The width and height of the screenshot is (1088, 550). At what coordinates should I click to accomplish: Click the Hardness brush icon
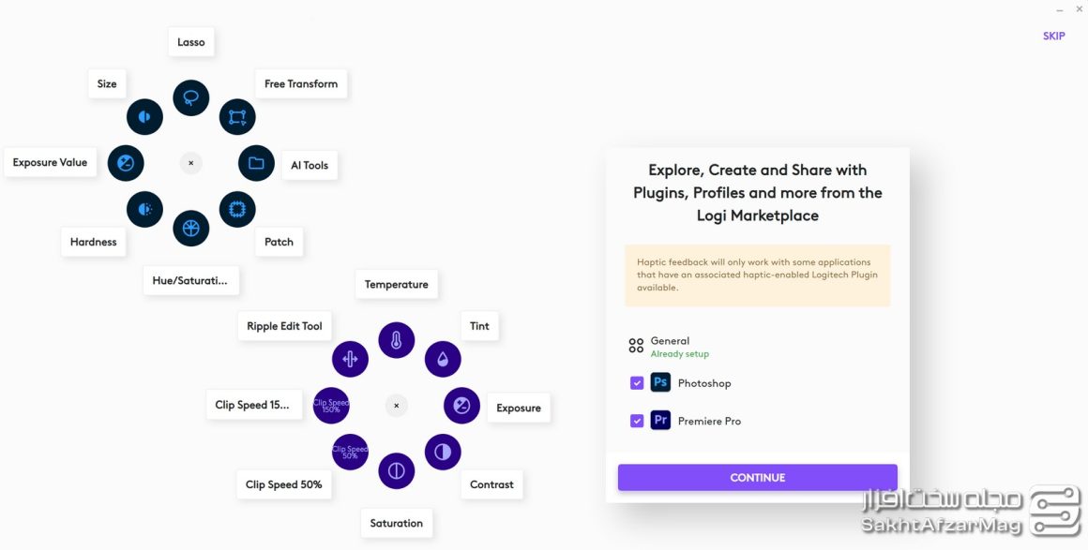[x=144, y=209]
